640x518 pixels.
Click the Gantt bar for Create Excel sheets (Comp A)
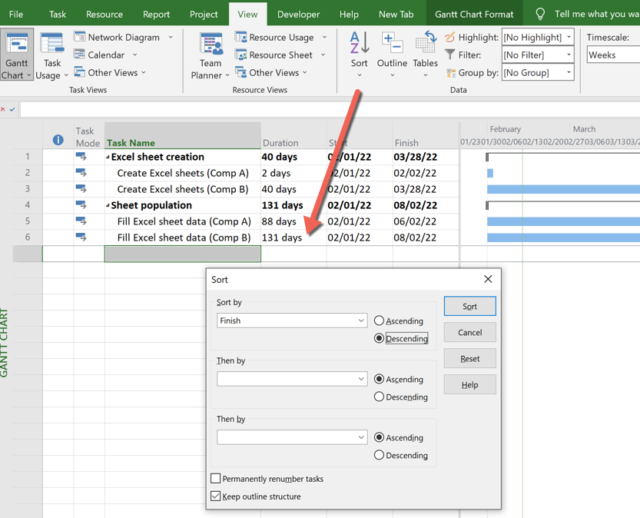pyautogui.click(x=490, y=173)
